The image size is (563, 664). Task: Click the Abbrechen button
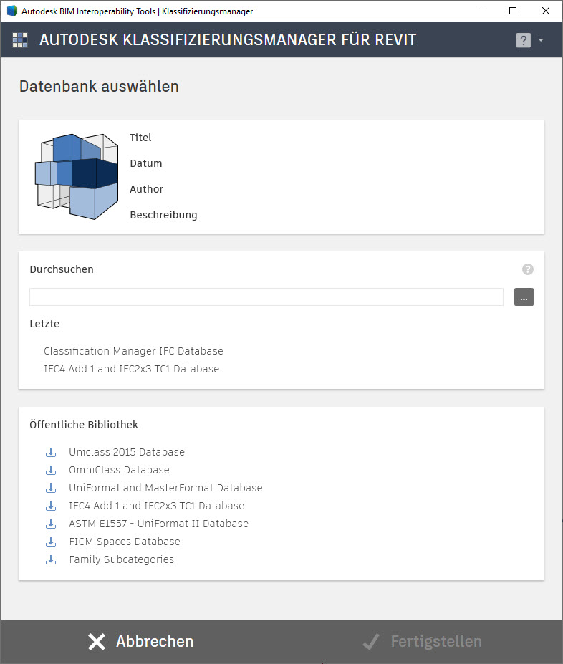point(140,642)
